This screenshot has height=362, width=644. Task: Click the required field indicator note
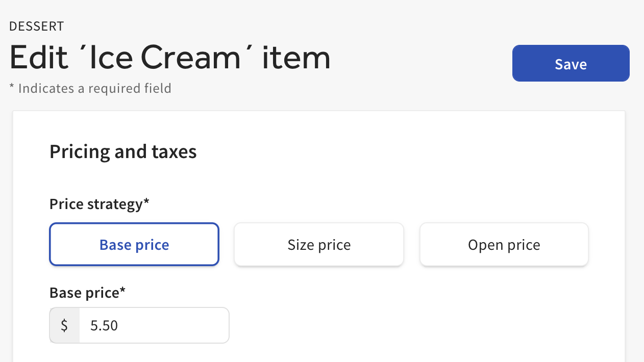click(90, 88)
